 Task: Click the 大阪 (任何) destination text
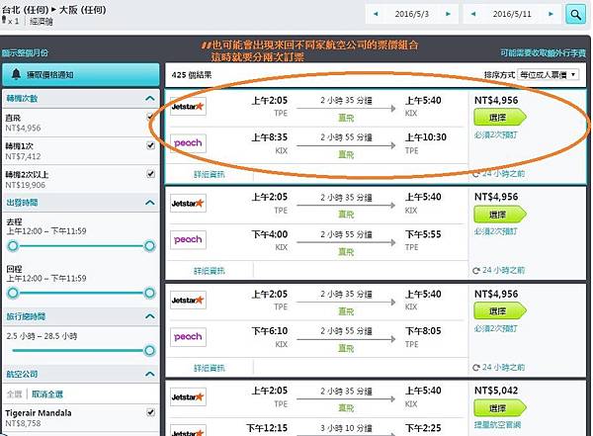[82, 9]
